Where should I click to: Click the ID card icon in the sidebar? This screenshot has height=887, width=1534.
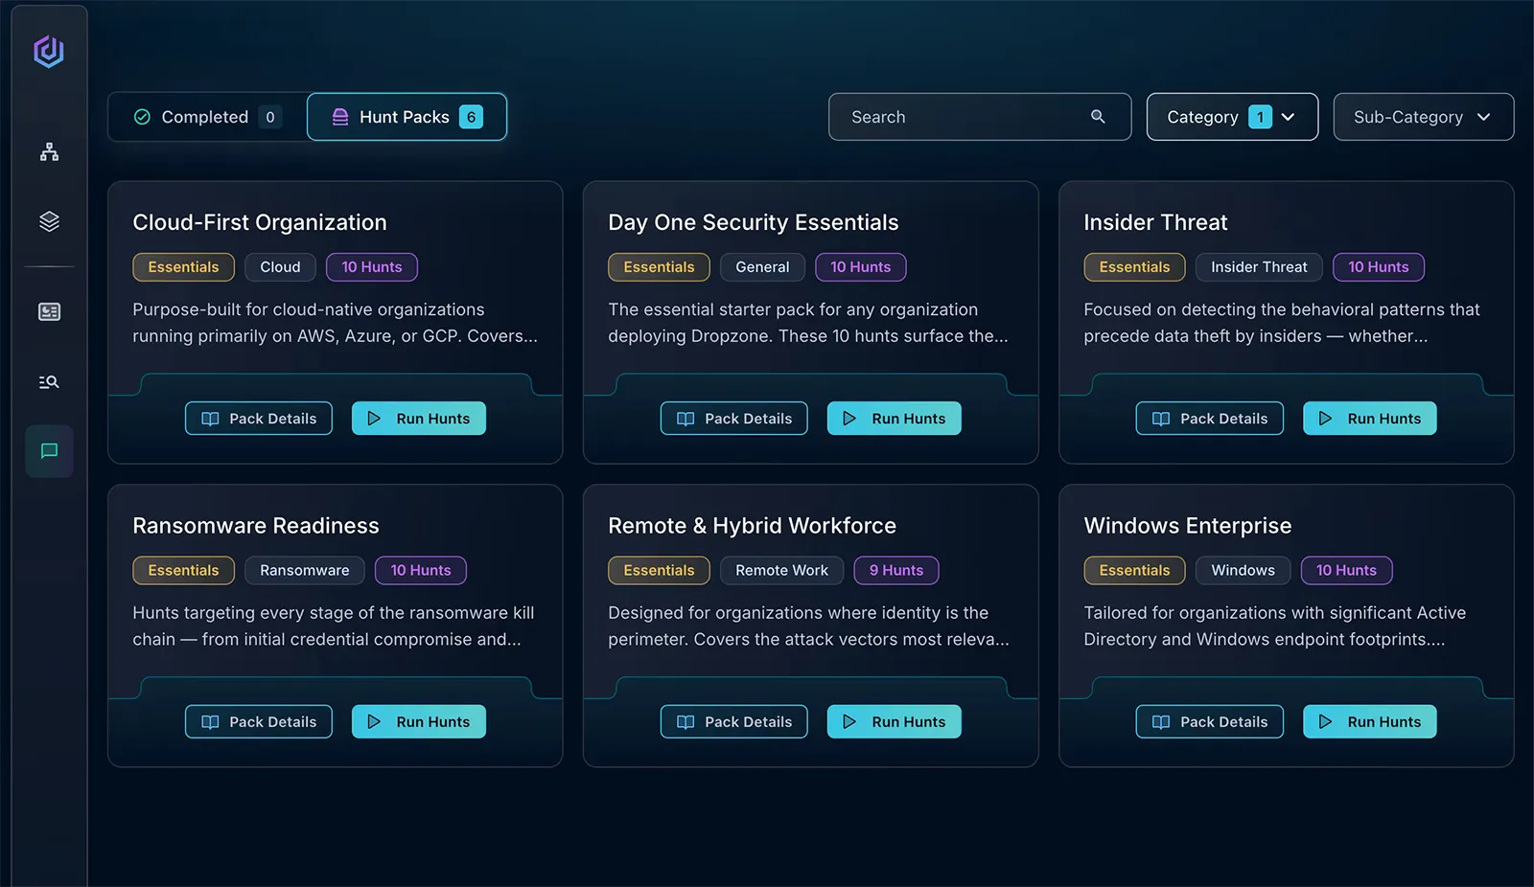click(49, 311)
